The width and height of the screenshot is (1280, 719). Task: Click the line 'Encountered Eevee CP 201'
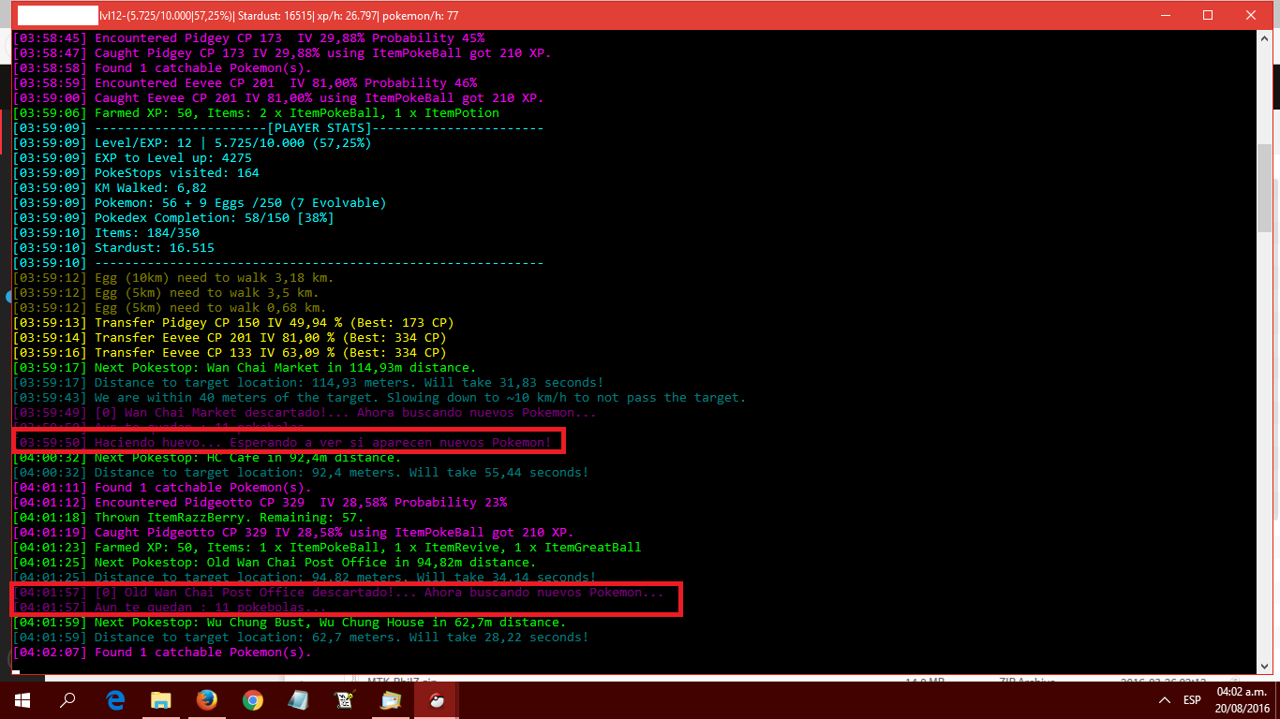click(245, 83)
